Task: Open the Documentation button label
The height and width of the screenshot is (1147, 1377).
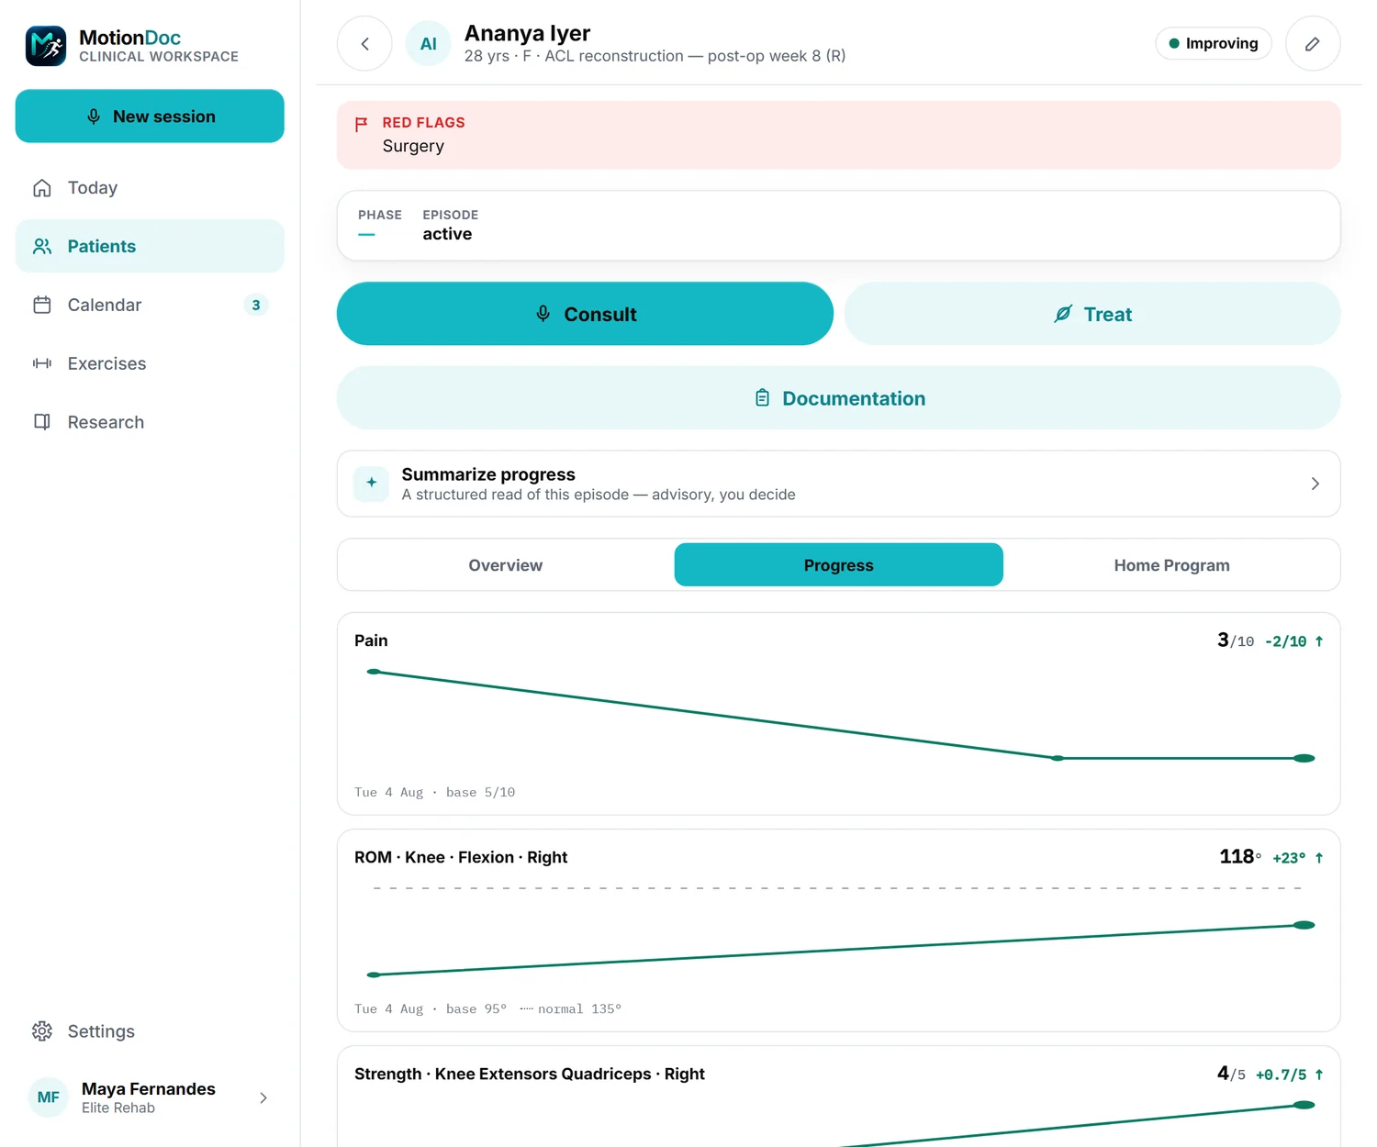Action: pos(854,398)
